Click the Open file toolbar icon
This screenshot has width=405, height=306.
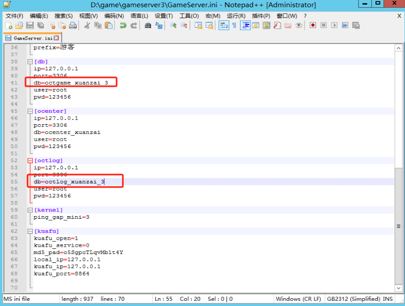19,25
